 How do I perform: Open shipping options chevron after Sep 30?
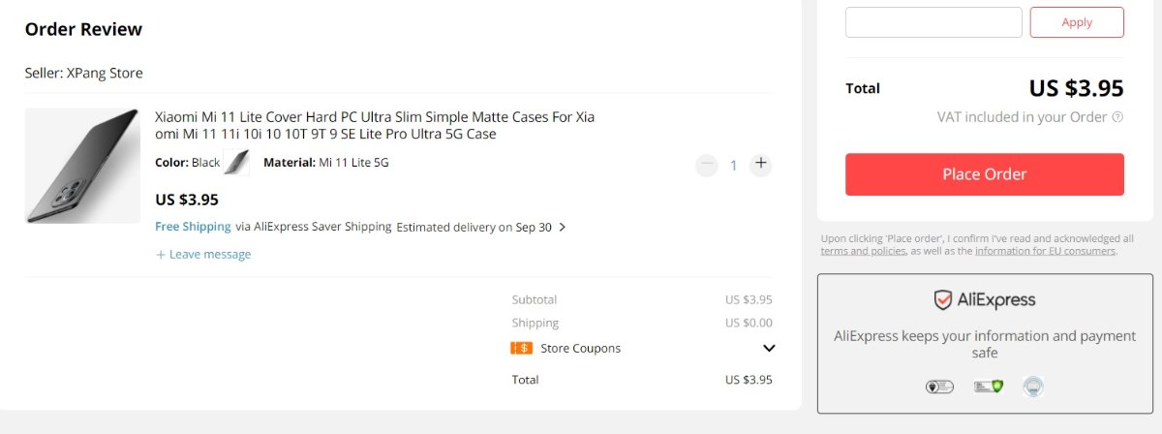click(563, 228)
